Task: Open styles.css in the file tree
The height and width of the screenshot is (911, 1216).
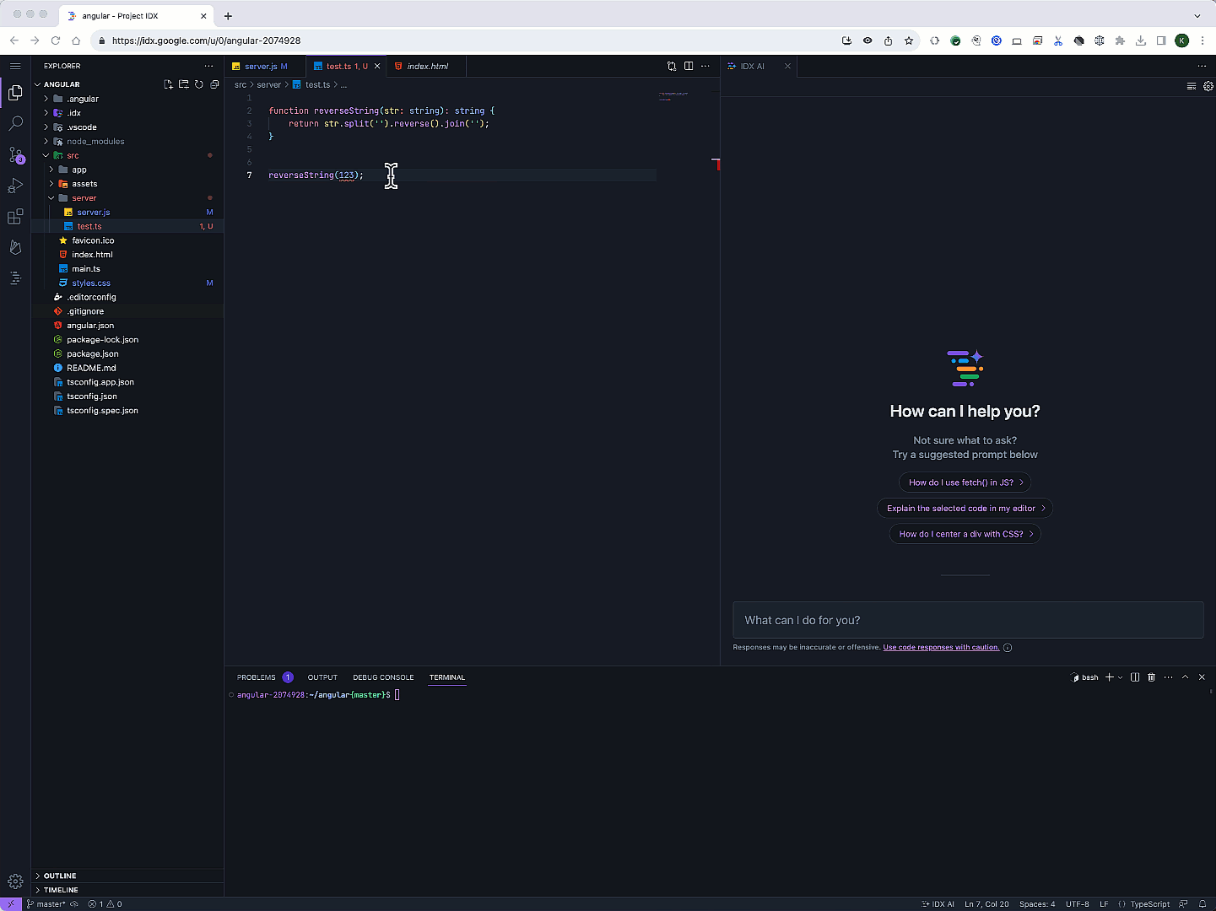Action: click(x=91, y=283)
